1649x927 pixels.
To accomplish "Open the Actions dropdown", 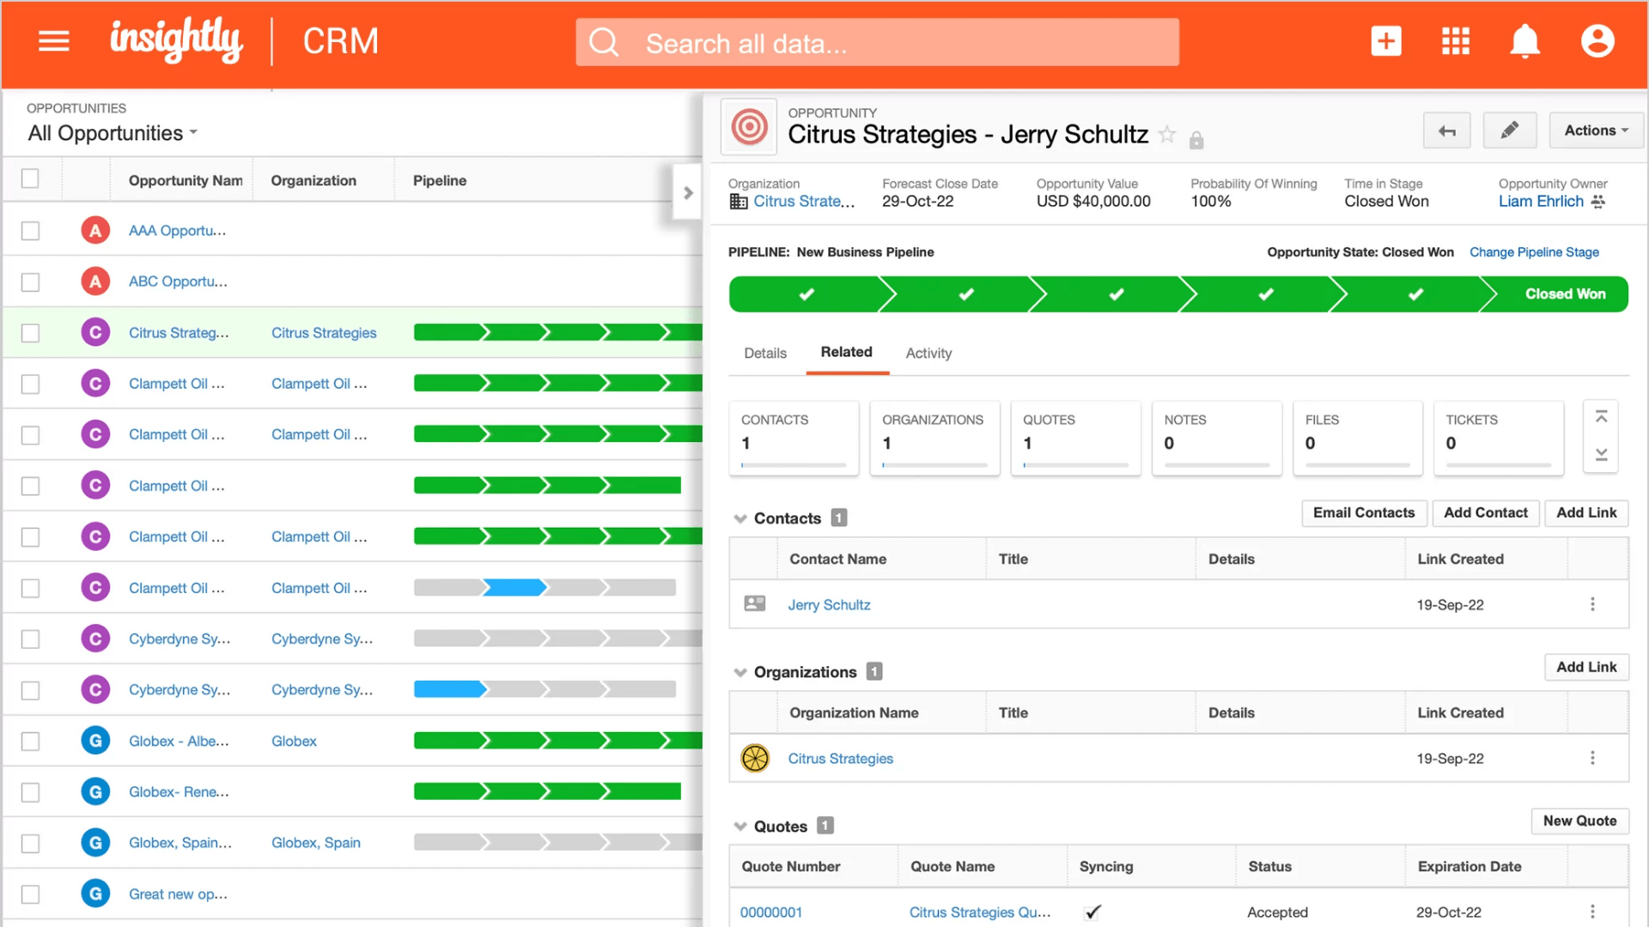I will (x=1596, y=130).
